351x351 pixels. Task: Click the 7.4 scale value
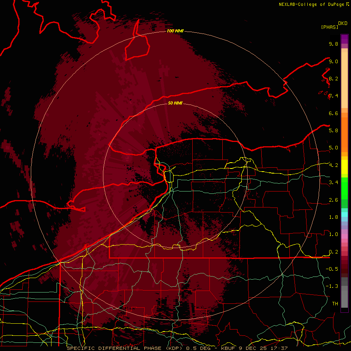(333, 96)
